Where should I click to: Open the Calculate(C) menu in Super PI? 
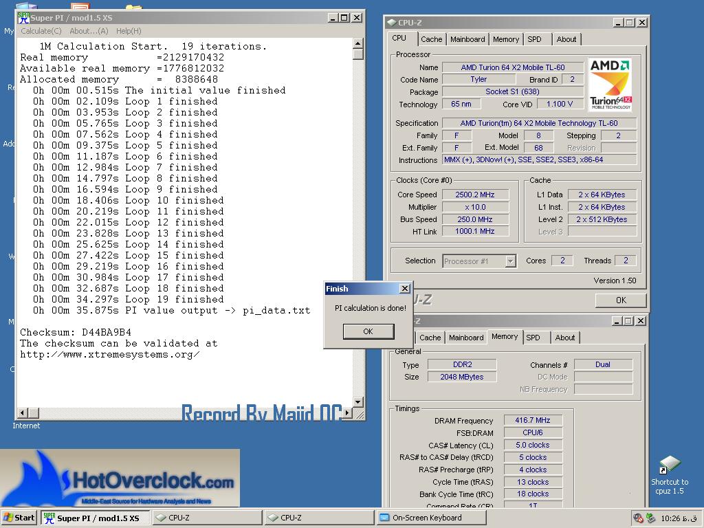click(41, 31)
